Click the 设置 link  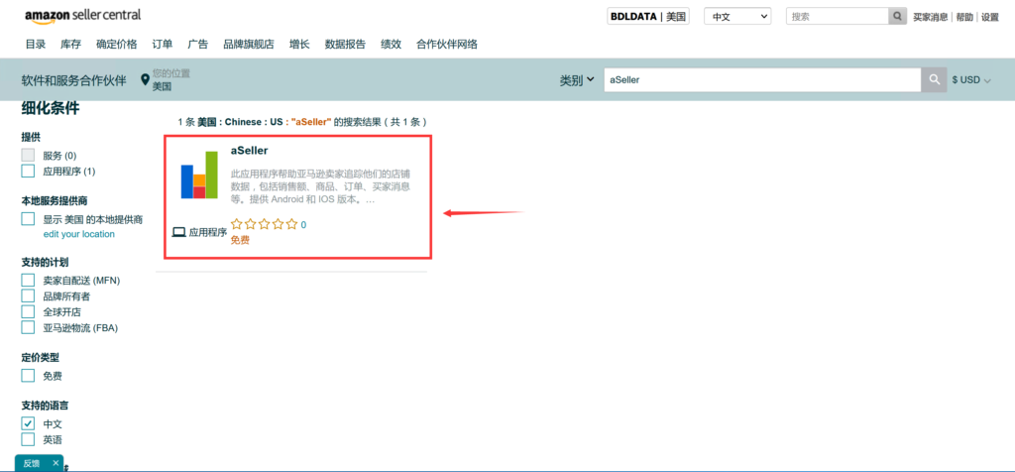[990, 17]
